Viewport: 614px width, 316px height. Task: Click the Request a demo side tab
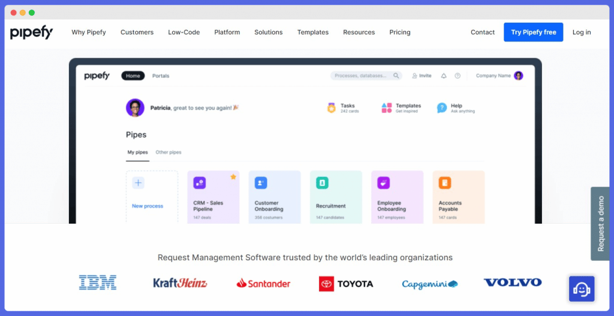(x=600, y=224)
